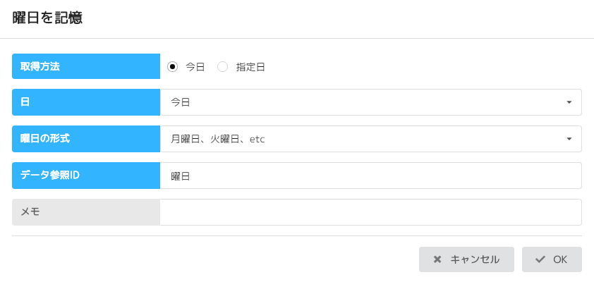Click the 取得方法 blue label
This screenshot has width=594, height=282.
pos(86,66)
